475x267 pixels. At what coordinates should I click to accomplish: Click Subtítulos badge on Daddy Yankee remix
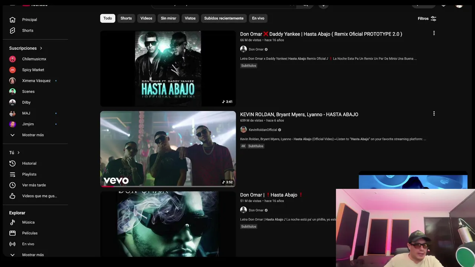click(x=249, y=66)
